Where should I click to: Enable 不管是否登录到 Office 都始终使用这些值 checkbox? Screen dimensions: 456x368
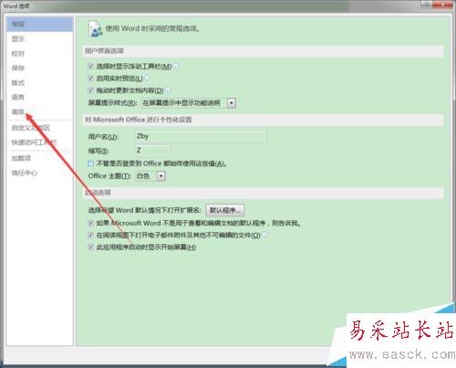pos(90,163)
